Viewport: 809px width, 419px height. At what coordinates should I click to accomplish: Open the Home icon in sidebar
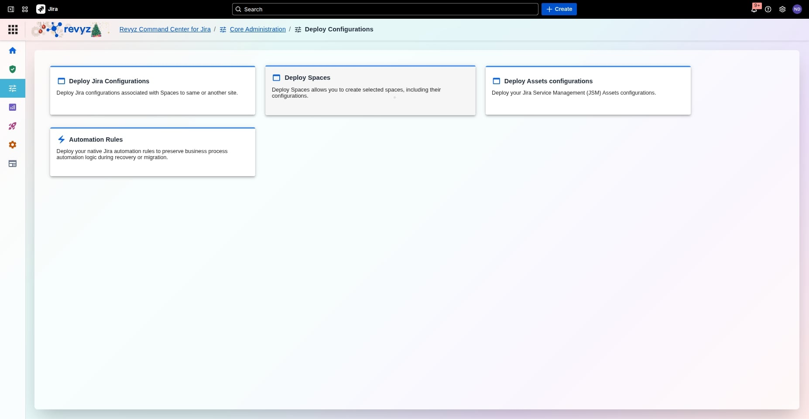click(x=13, y=51)
